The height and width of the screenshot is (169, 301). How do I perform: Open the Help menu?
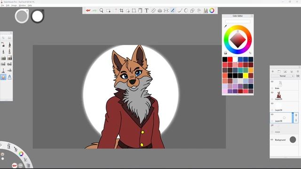point(30,5)
